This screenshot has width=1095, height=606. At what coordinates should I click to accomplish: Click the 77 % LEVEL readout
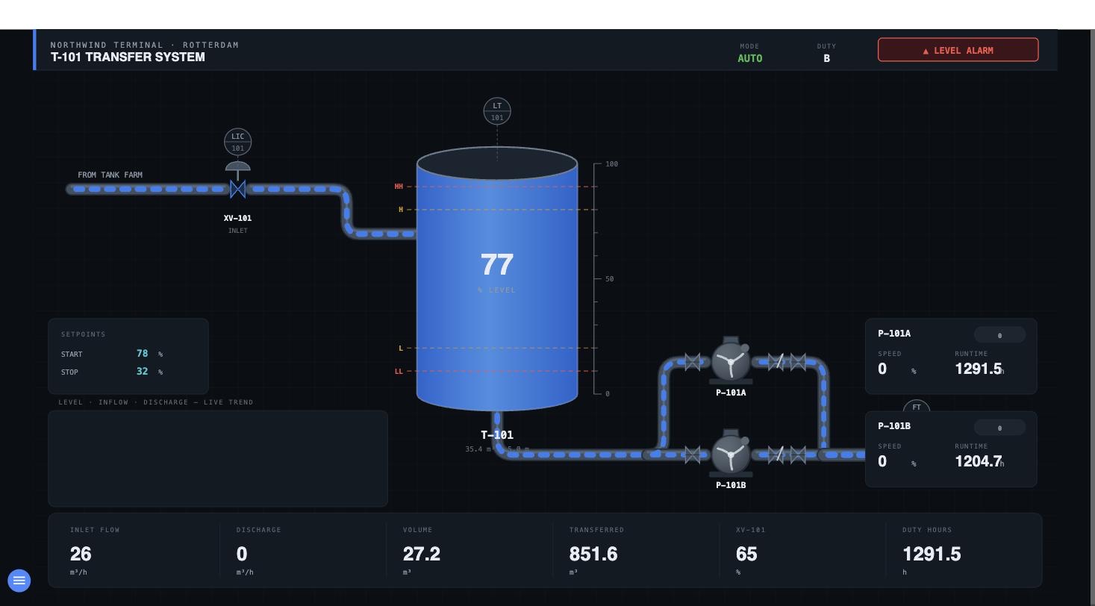[497, 271]
